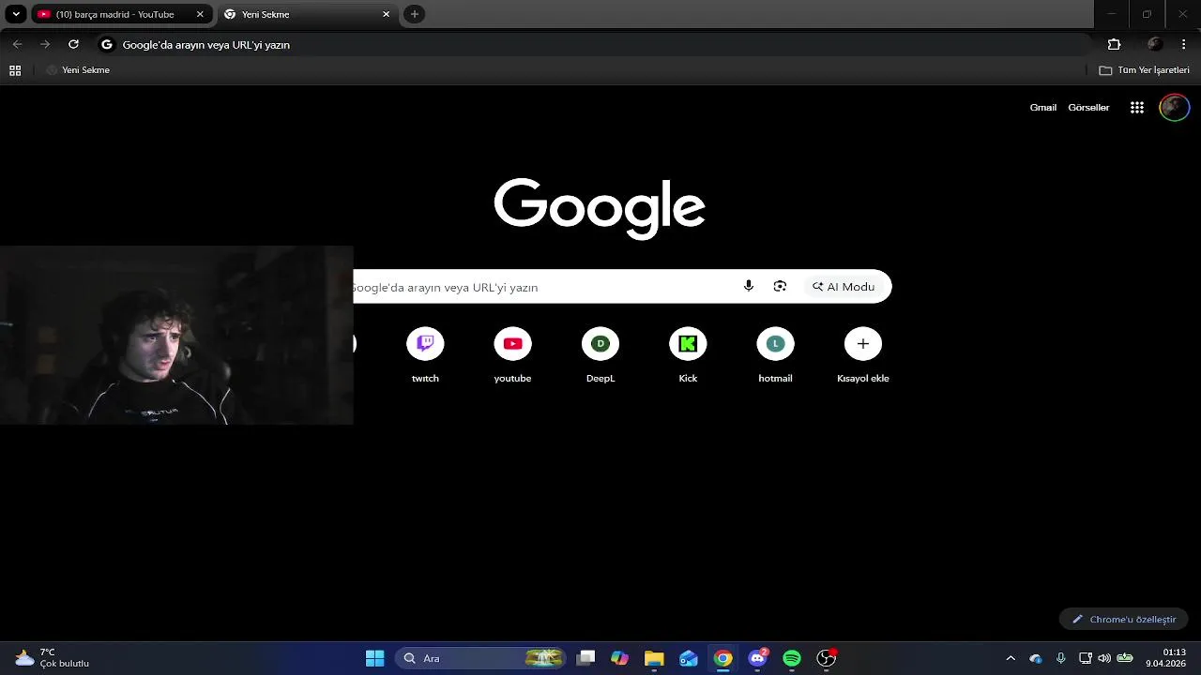Image resolution: width=1201 pixels, height=675 pixels.
Task: Open File Explorer from the taskbar
Action: click(654, 658)
